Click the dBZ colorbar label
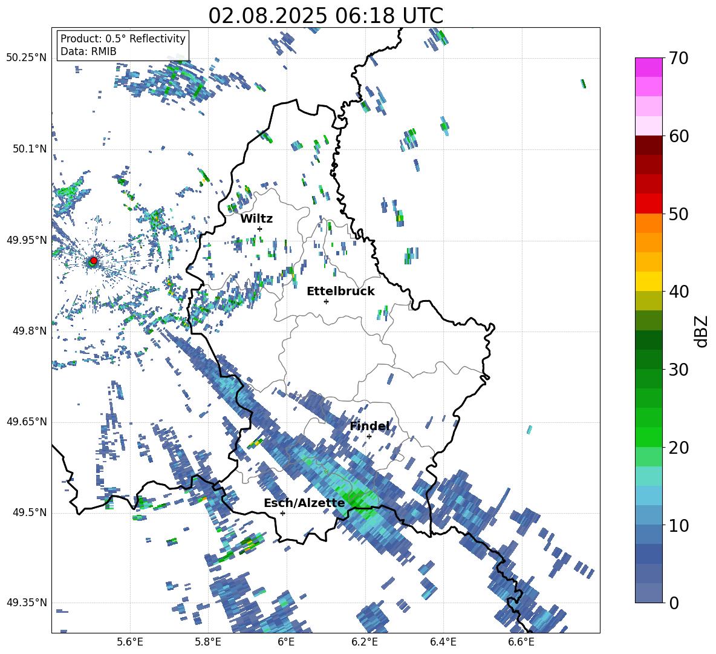The height and width of the screenshot is (654, 716). pyautogui.click(x=702, y=331)
